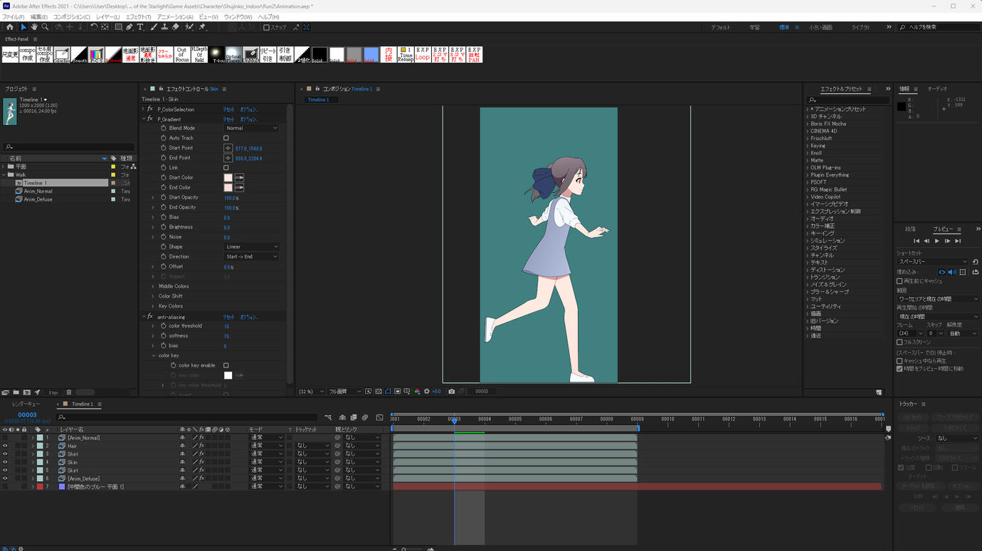Reset the P_Gradient effect via リセット link
Viewport: 982px width, 551px height.
pyautogui.click(x=228, y=120)
